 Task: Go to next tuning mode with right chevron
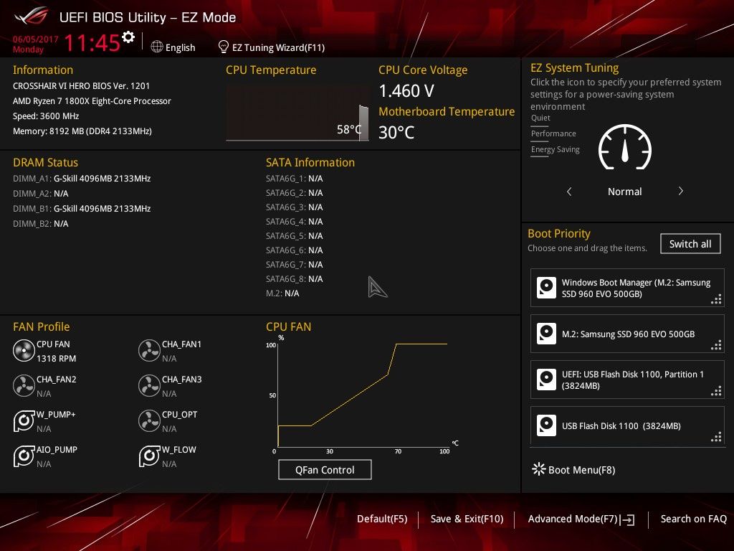(681, 191)
